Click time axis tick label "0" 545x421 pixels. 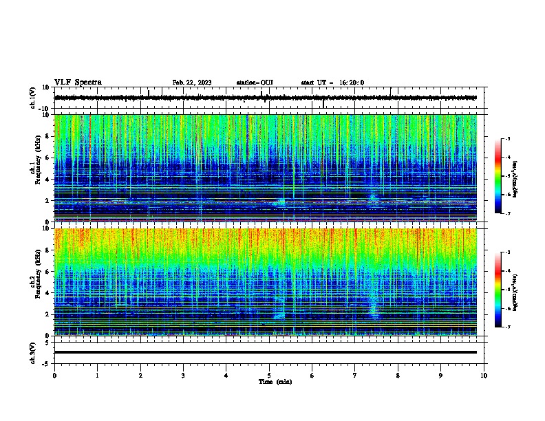point(54,376)
